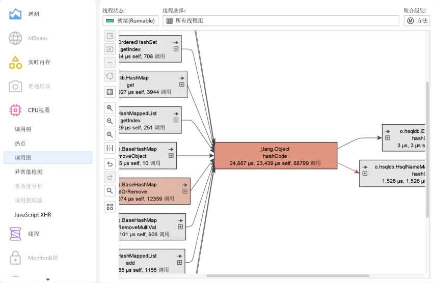Click the plain search magnifier toolbar icon
Image resolution: width=433 pixels, height=283 pixels.
point(110,190)
